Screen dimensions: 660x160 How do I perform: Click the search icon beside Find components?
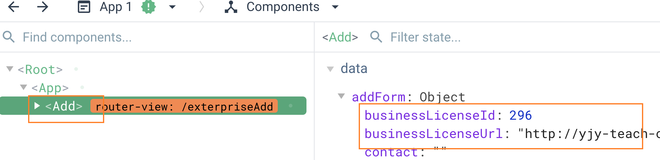pos(9,37)
